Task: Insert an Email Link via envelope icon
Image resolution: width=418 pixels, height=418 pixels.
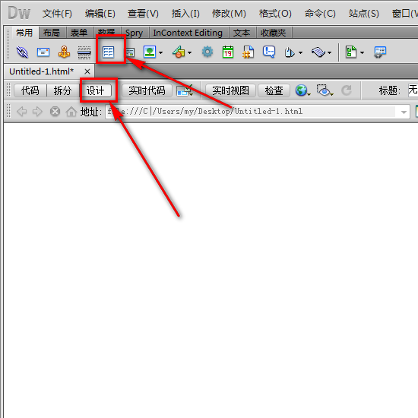Action: 43,52
